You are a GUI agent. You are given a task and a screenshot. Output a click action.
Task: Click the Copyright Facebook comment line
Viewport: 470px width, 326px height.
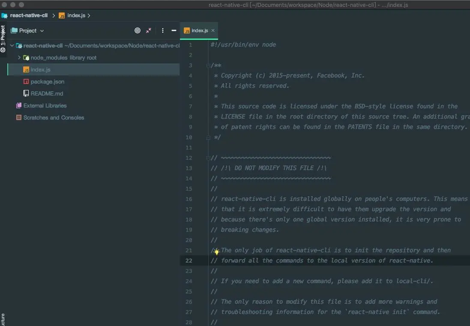pyautogui.click(x=289, y=75)
